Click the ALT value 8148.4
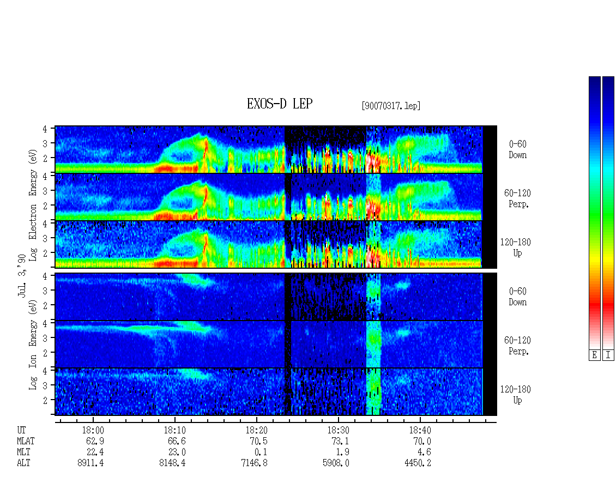The height and width of the screenshot is (477, 616). pos(172,463)
